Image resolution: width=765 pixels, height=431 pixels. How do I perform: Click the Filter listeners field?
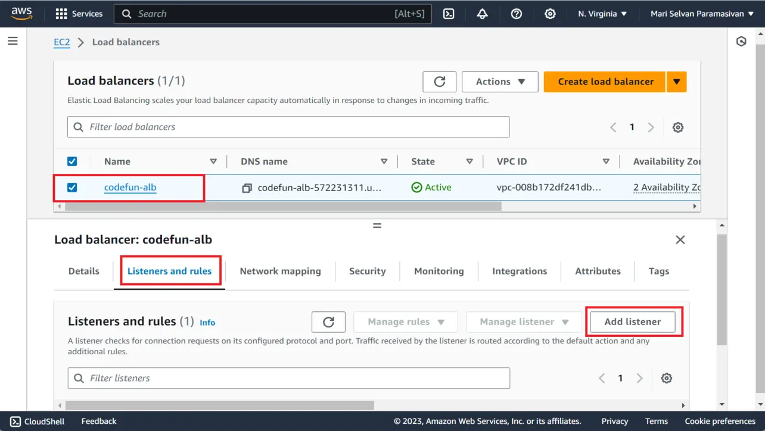tap(289, 378)
